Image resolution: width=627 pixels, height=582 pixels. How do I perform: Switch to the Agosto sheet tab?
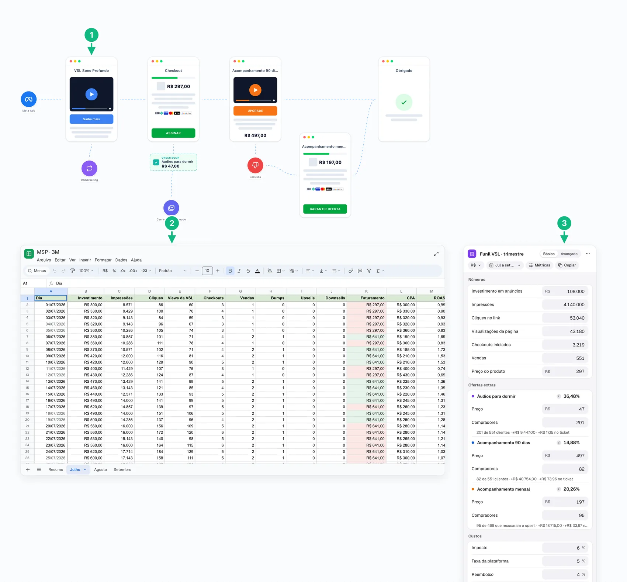pos(100,470)
